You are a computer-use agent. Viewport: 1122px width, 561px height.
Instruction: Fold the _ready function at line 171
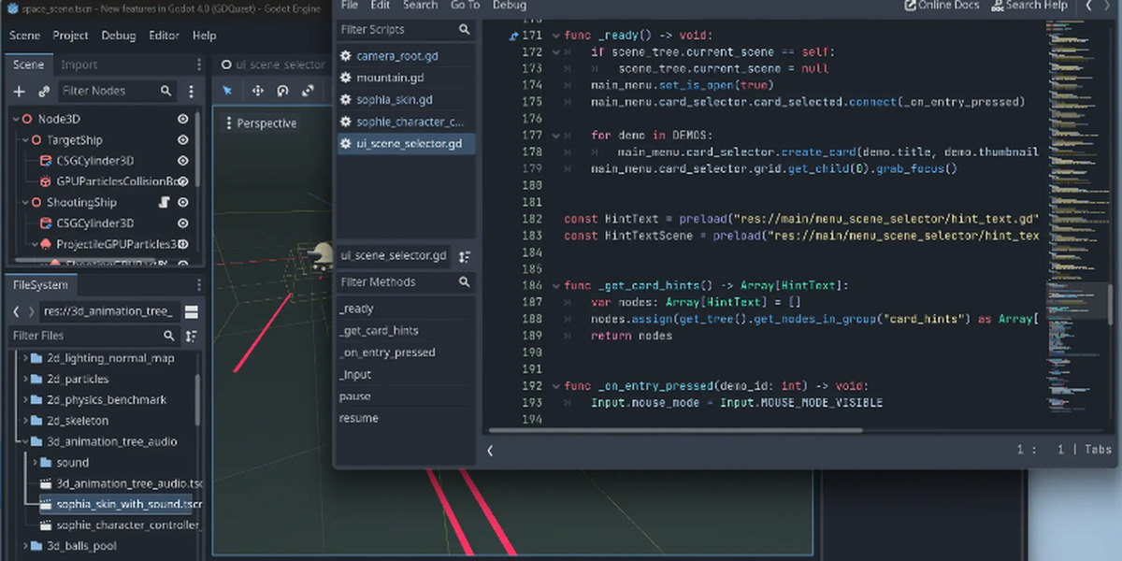coord(555,36)
